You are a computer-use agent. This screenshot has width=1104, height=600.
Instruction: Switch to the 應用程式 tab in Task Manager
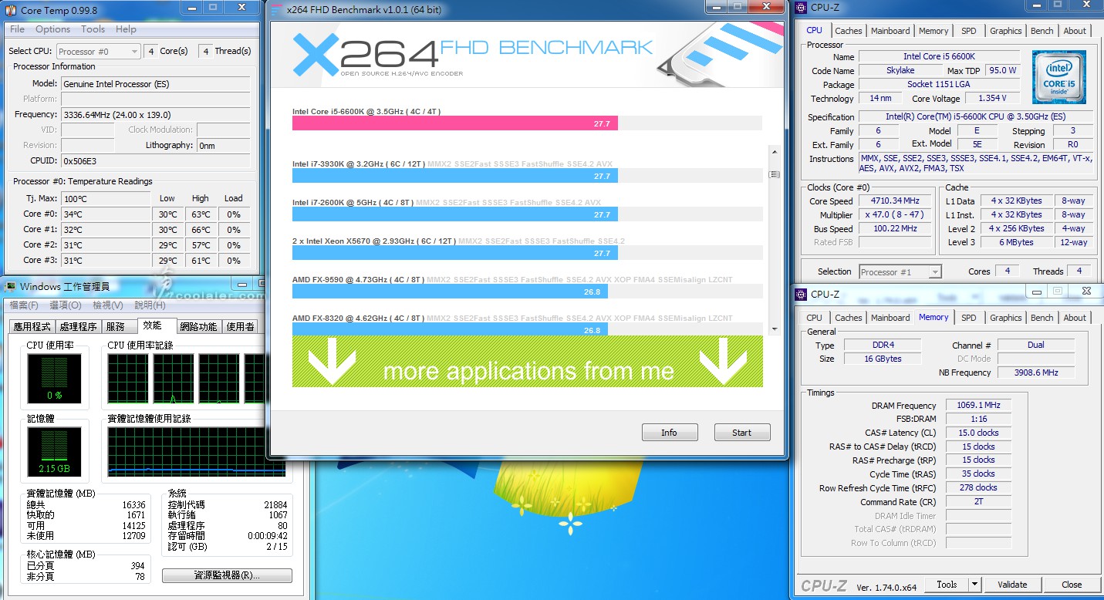click(32, 327)
